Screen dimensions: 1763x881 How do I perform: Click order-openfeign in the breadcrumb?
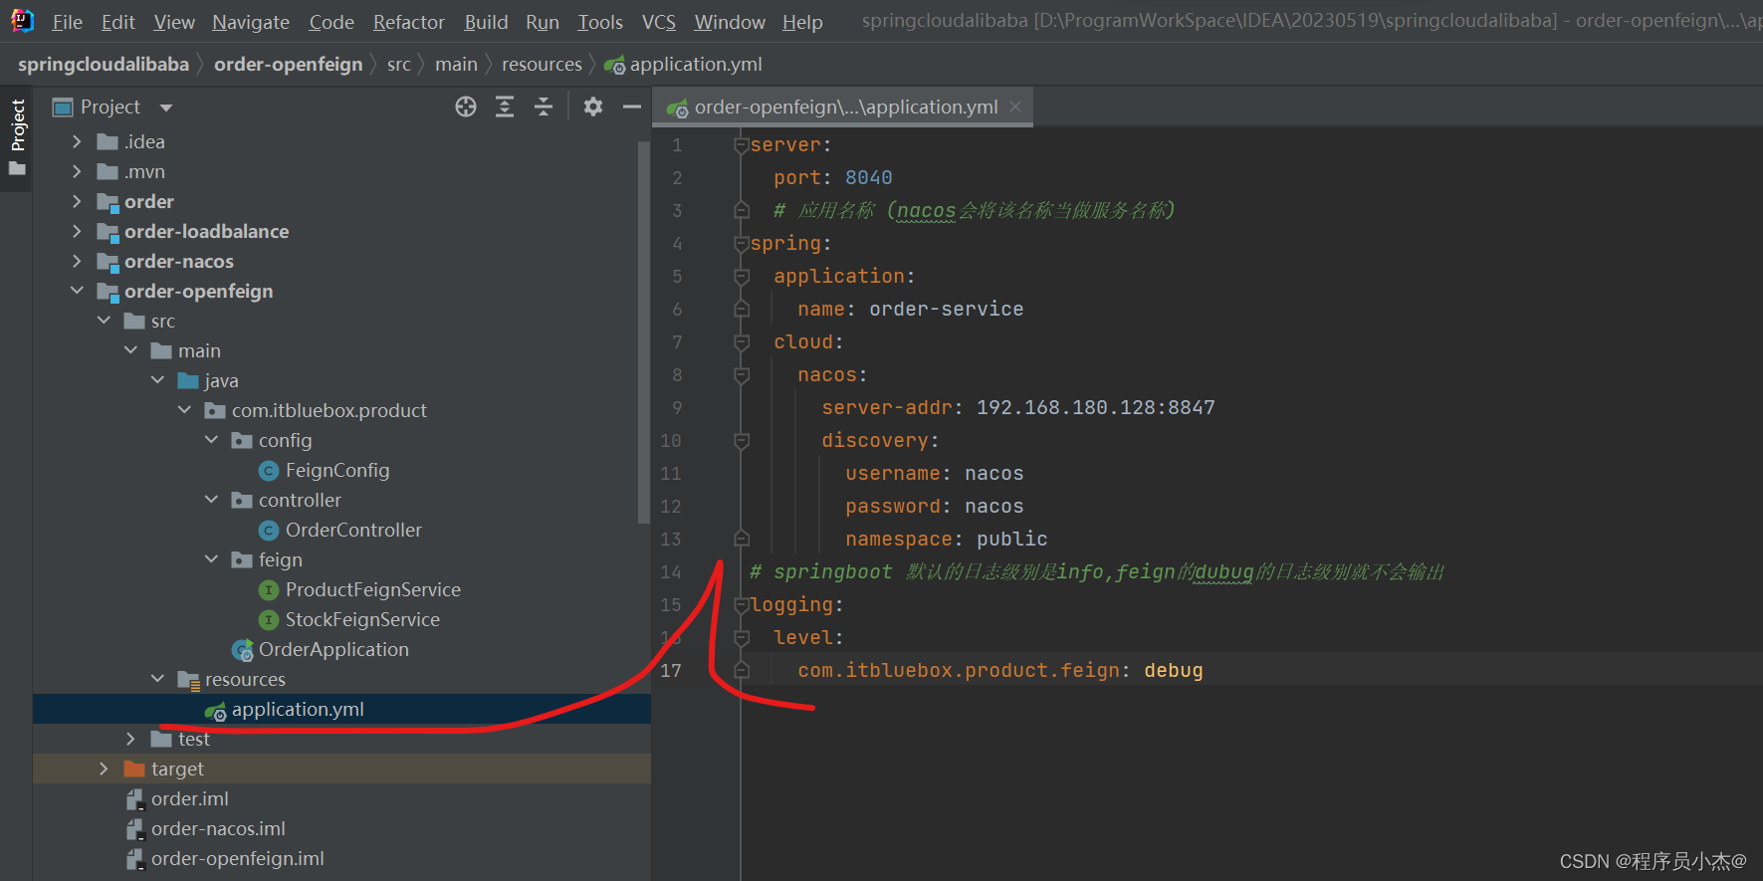click(289, 65)
